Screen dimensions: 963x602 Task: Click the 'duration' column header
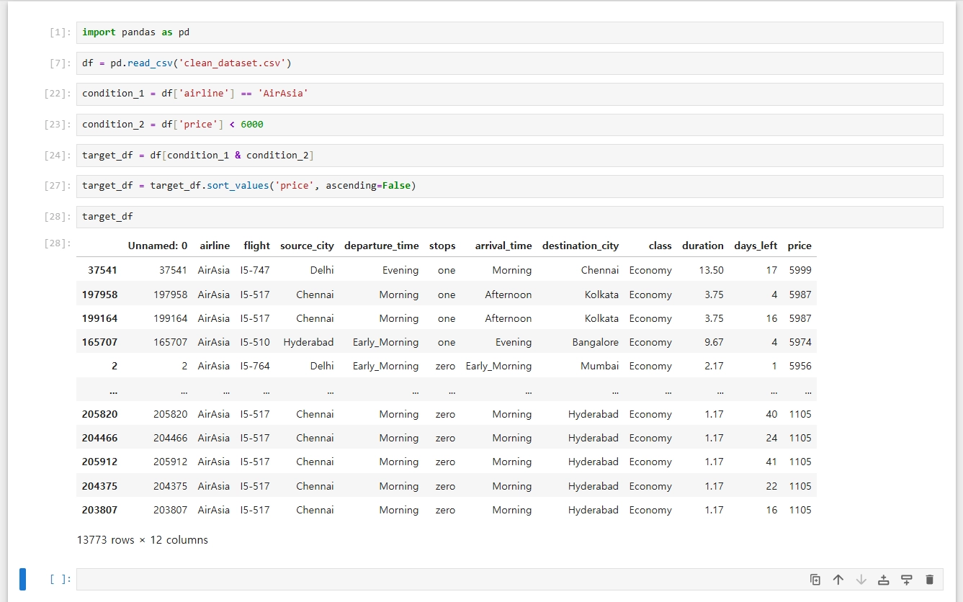(x=703, y=246)
